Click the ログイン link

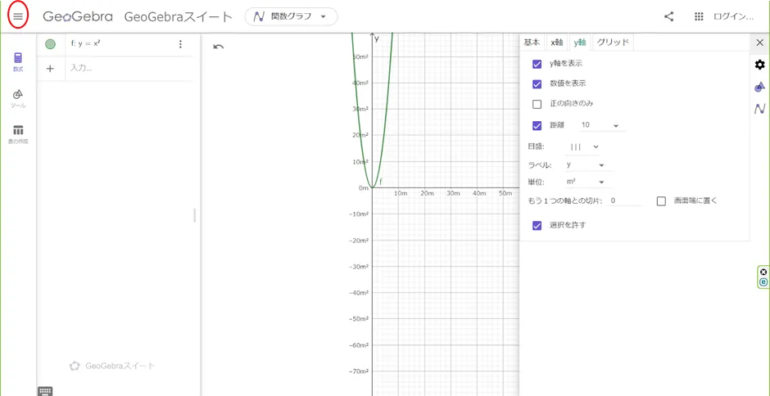pos(733,16)
